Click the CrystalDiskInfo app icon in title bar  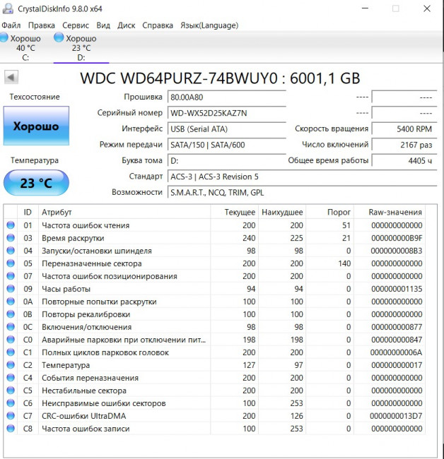(x=8, y=8)
